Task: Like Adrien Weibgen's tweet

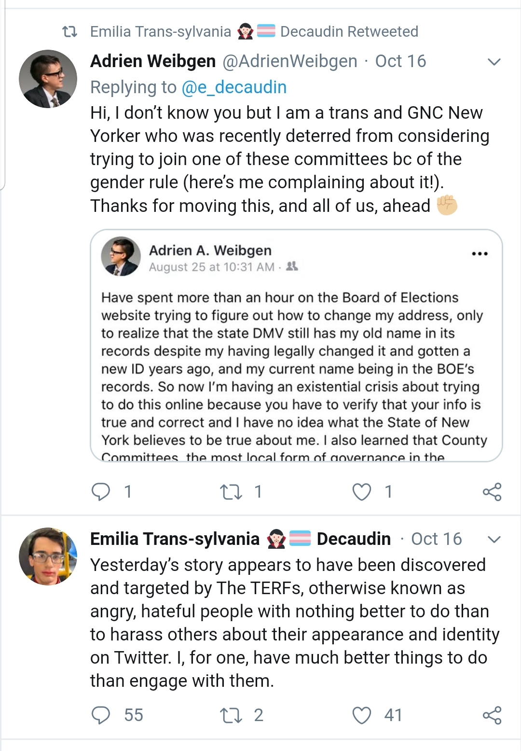Action: click(362, 492)
